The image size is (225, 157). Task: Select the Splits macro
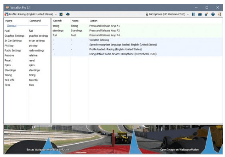(x=8, y=65)
